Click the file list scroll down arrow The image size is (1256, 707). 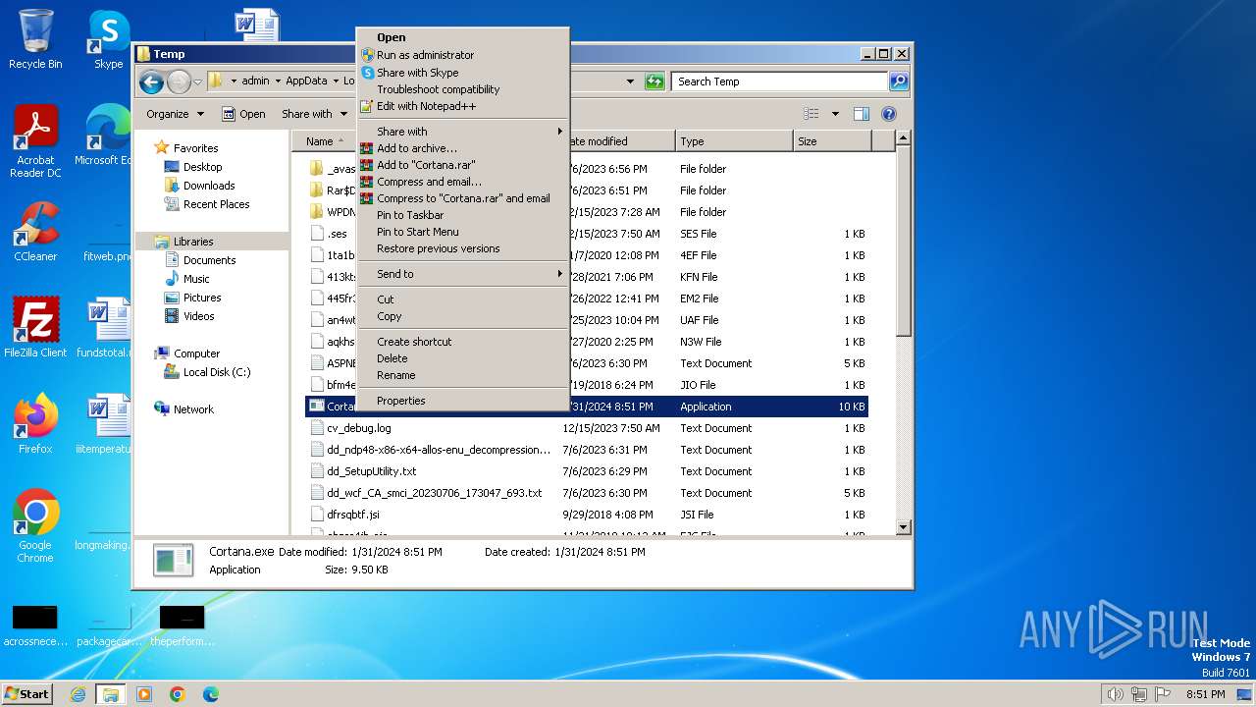pyautogui.click(x=904, y=527)
